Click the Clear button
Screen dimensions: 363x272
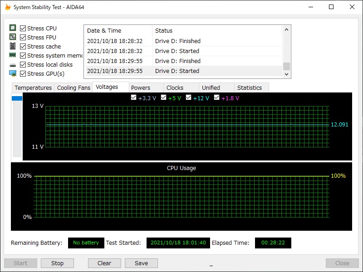[x=104, y=263]
